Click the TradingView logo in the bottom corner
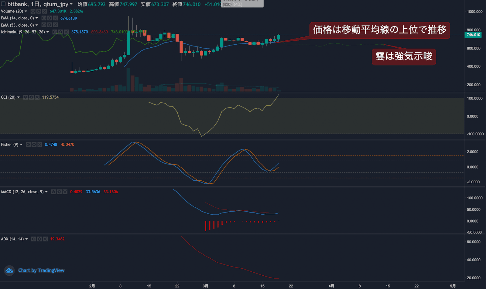This screenshot has width=486, height=289. pos(9,270)
